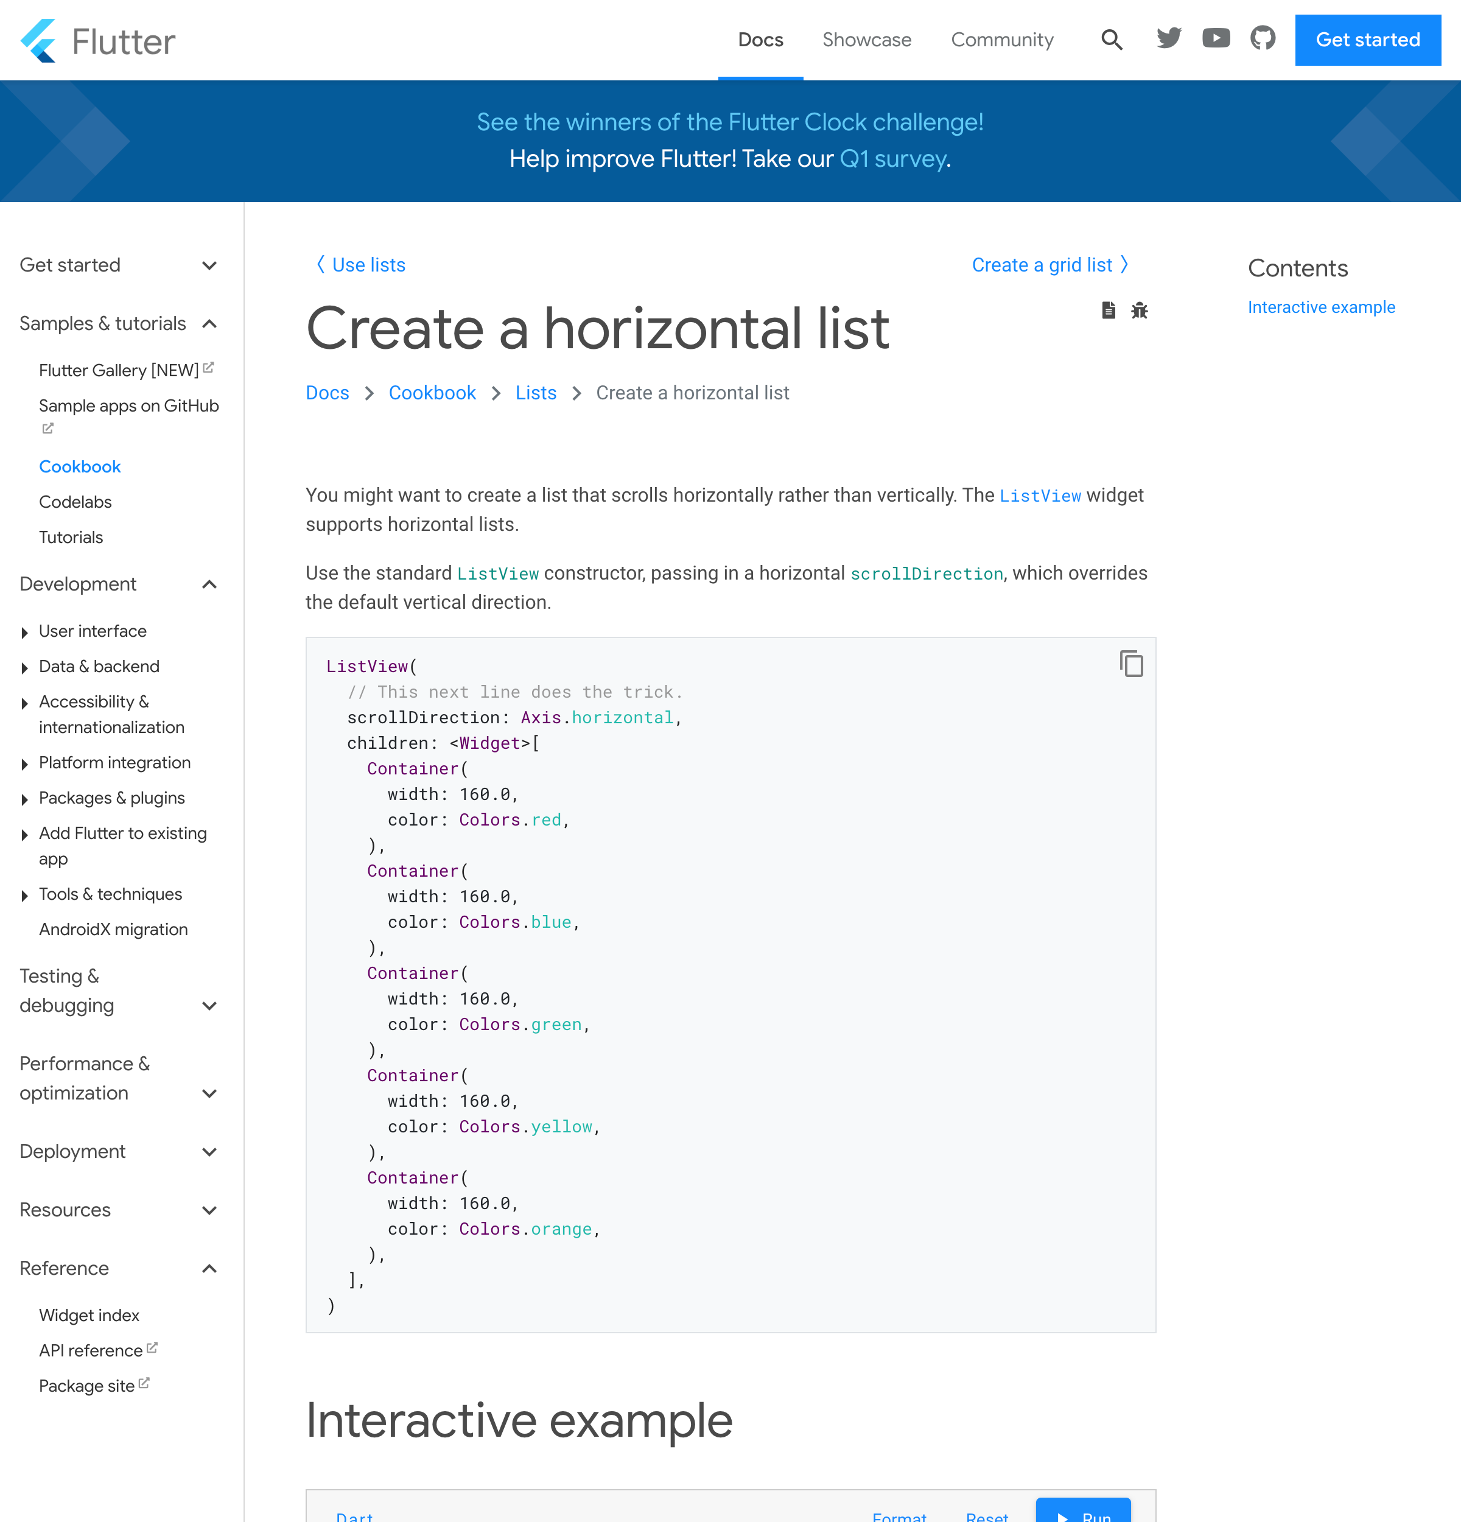
Task: Open the green ListView constructor link
Action: coord(497,574)
